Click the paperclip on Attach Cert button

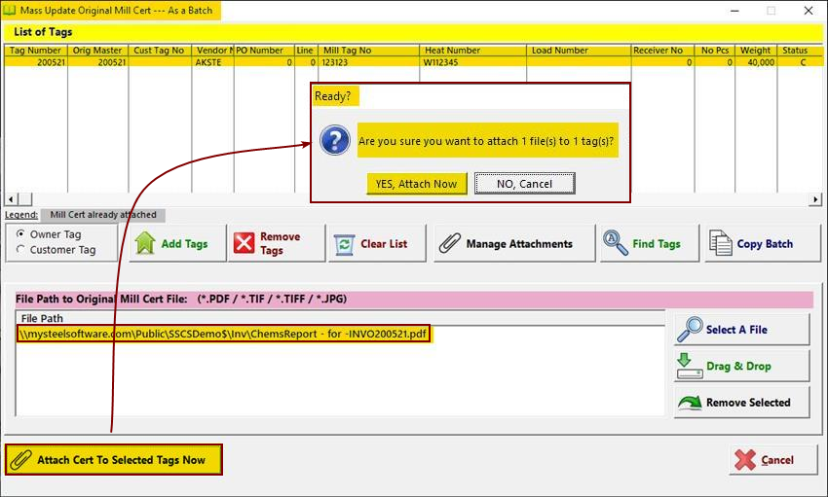pos(21,460)
